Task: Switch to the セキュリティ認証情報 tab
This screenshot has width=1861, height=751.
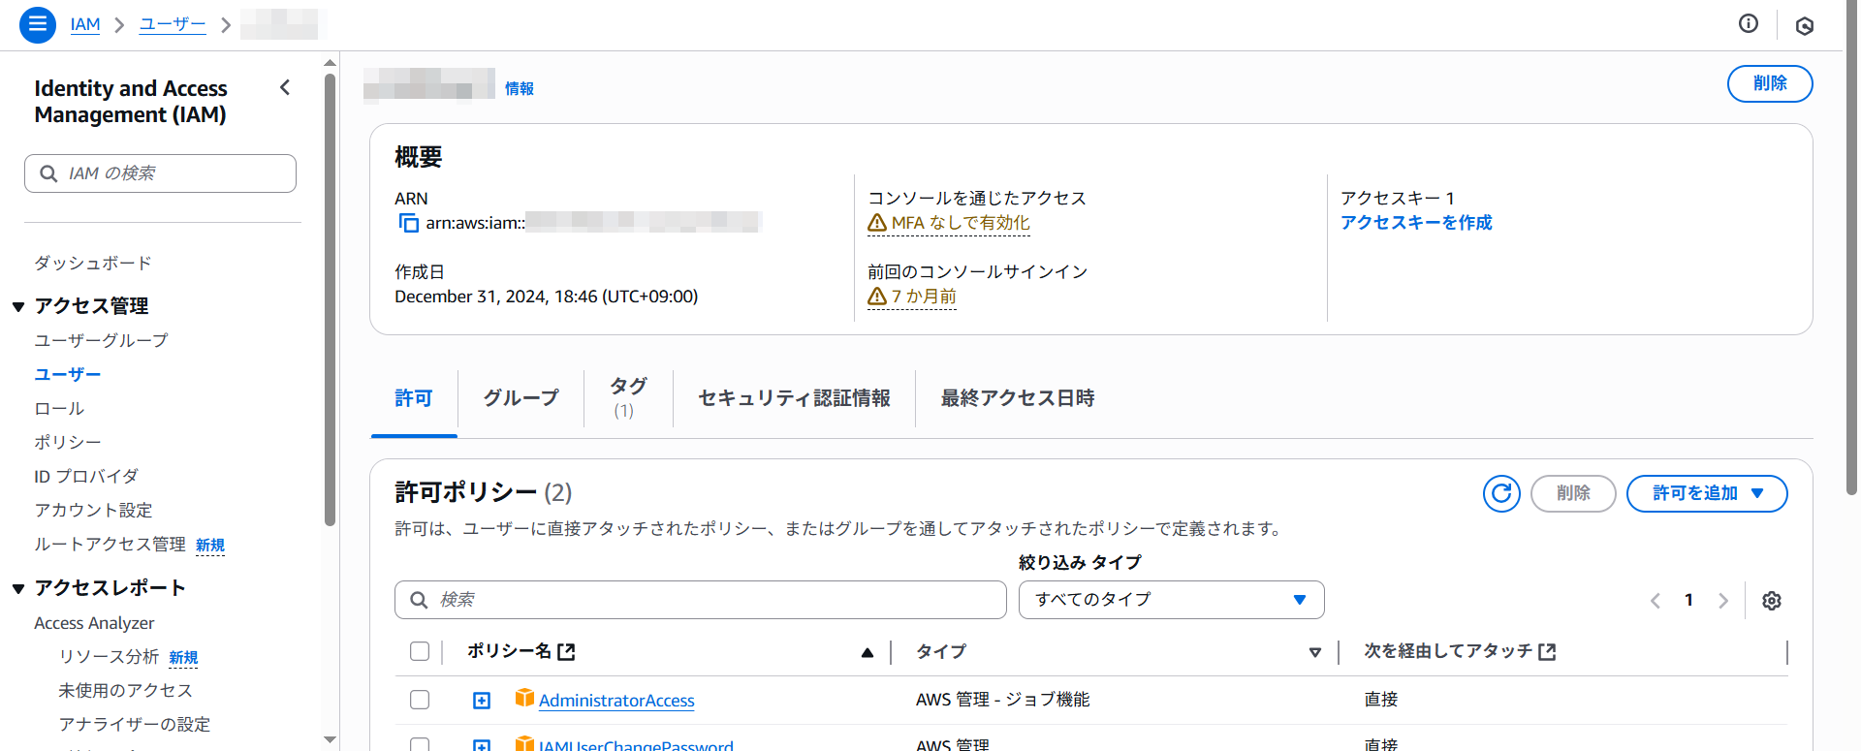Action: [794, 398]
